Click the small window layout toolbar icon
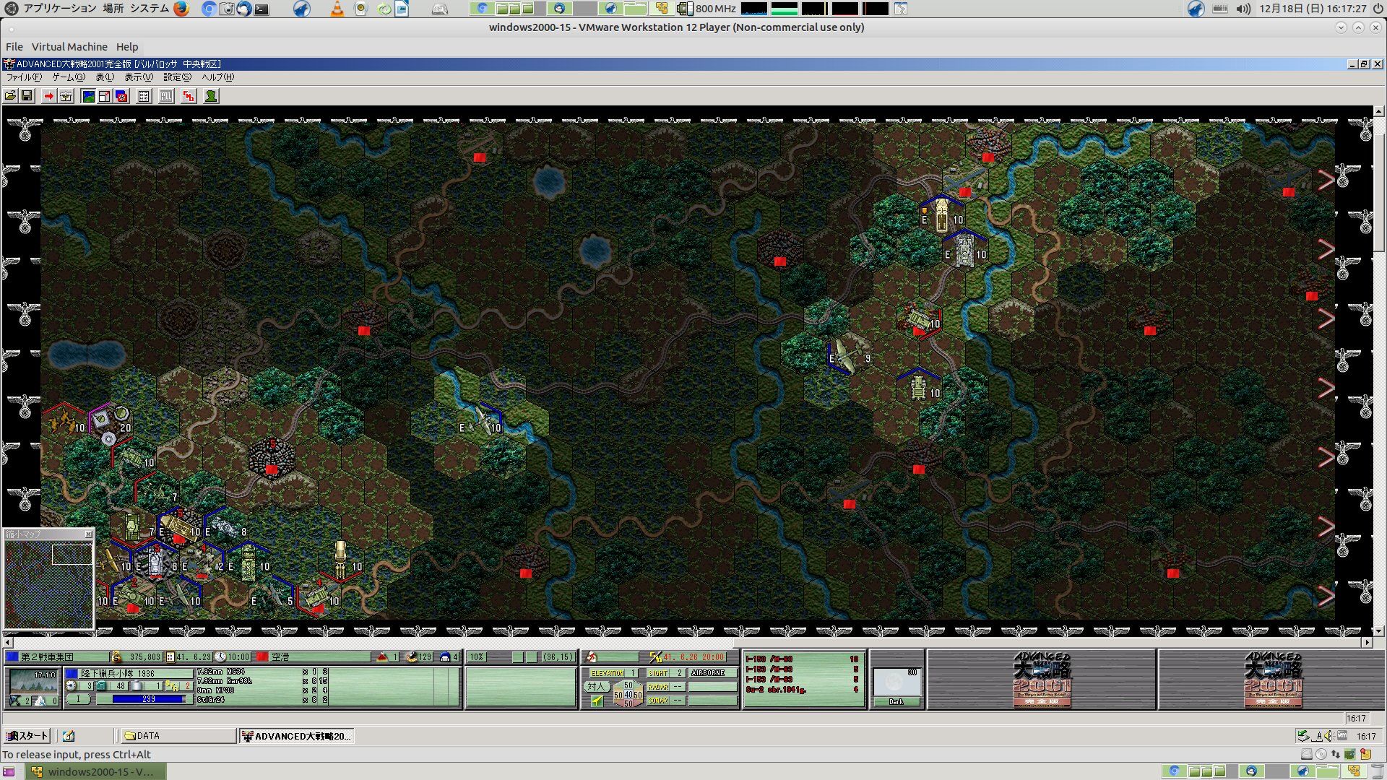1387x780 pixels. (105, 96)
